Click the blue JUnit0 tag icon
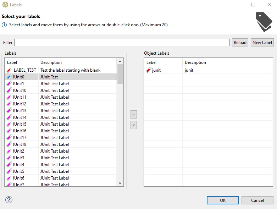The image size is (277, 209). (9, 77)
